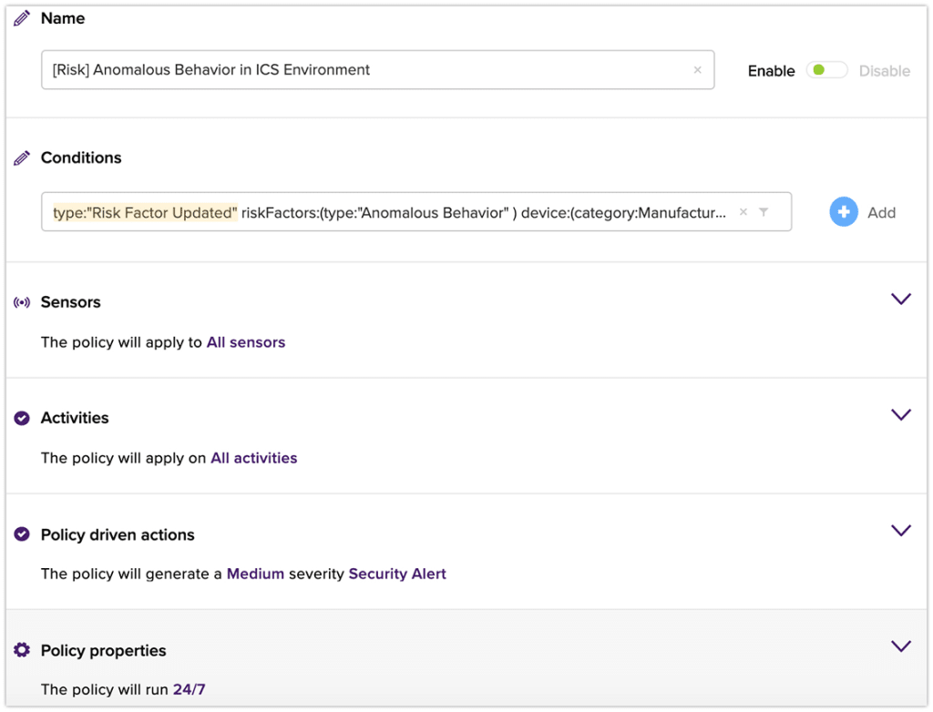Click the Policy driven actions heading

tap(118, 534)
